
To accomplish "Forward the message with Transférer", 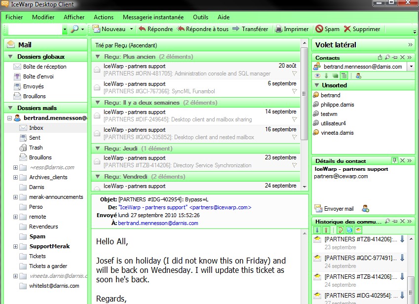I will coord(236,29).
